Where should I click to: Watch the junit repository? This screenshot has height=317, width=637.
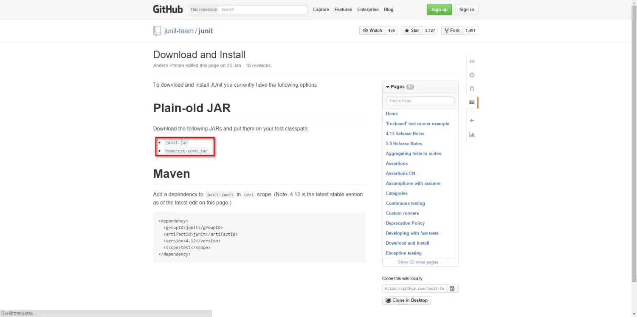[x=372, y=31]
